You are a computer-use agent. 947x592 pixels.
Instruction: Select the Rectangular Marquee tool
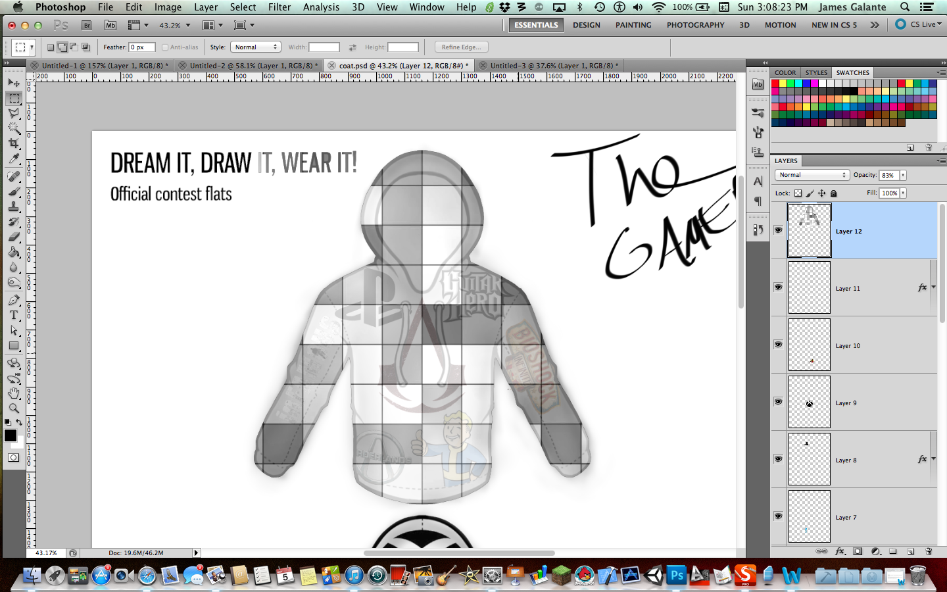pyautogui.click(x=14, y=98)
